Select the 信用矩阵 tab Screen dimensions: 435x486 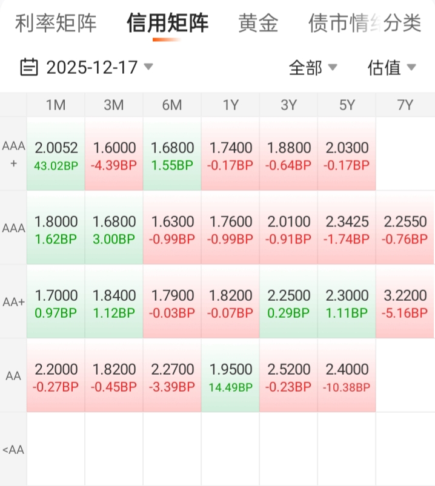[167, 23]
